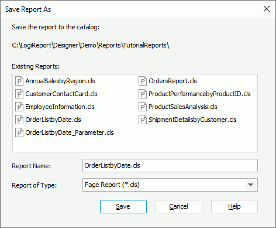The height and width of the screenshot is (228, 276).
Task: Open Help for saving reports
Action: [234, 206]
